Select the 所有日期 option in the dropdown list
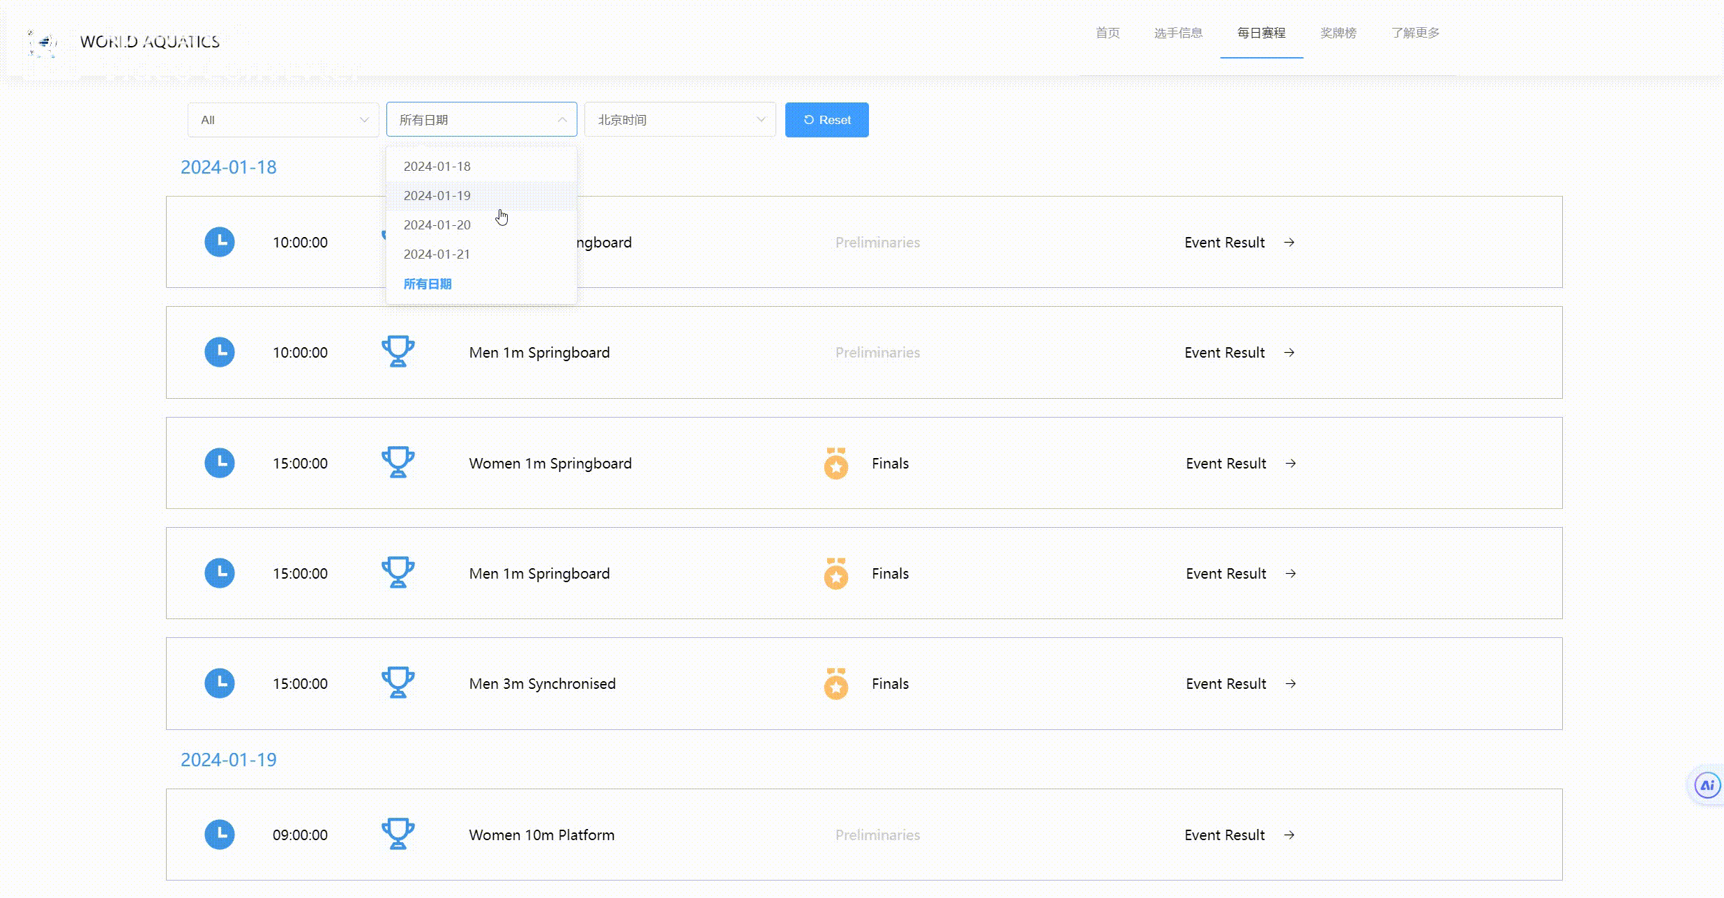Viewport: 1724px width, 898px height. pyautogui.click(x=428, y=284)
